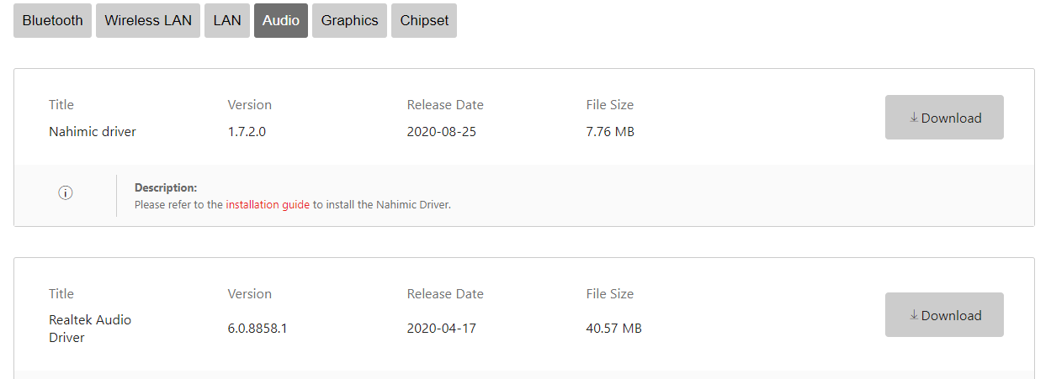Select version number 1.7.2.0
This screenshot has height=379, width=1051.
[247, 131]
